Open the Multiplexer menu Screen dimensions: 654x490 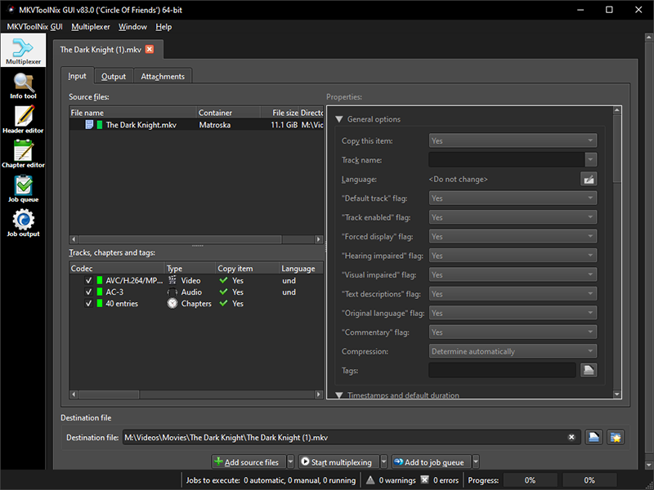click(x=91, y=26)
